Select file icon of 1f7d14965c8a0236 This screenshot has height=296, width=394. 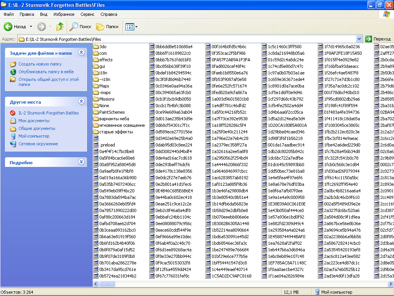321,47
